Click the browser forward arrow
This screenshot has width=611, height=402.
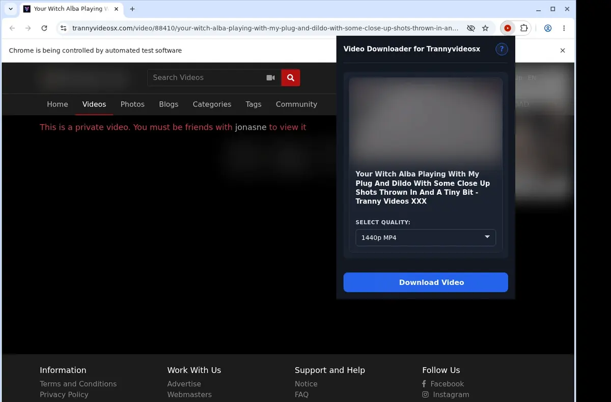28,28
